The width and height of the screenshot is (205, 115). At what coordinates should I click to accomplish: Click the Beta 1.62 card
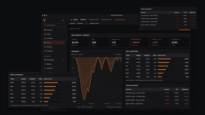pyautogui.click(x=100, y=42)
